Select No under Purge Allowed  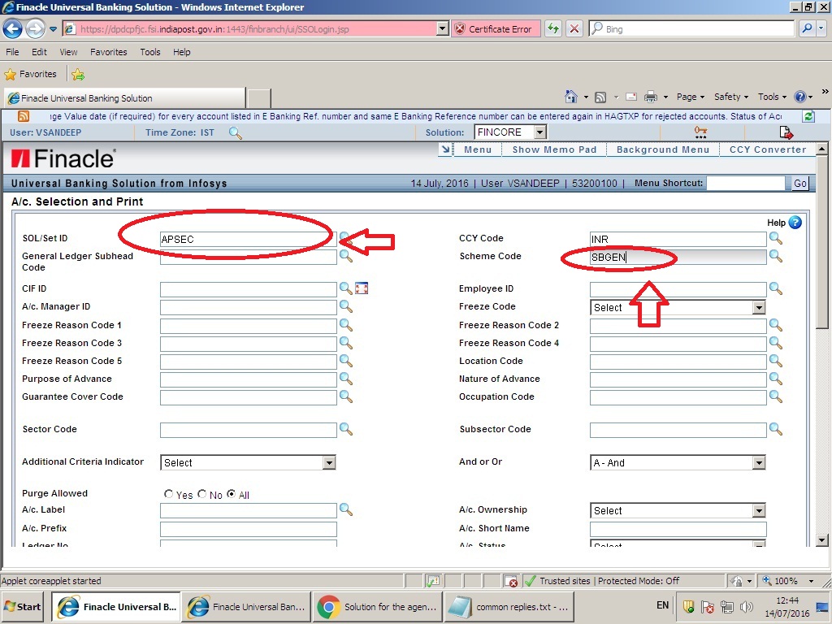201,493
